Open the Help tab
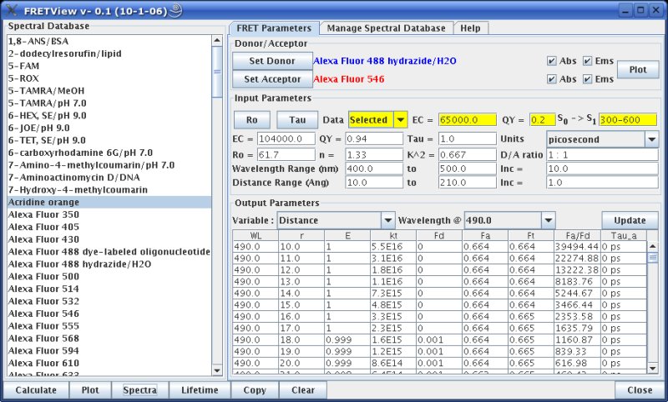Image resolution: width=668 pixels, height=402 pixels. 470,28
